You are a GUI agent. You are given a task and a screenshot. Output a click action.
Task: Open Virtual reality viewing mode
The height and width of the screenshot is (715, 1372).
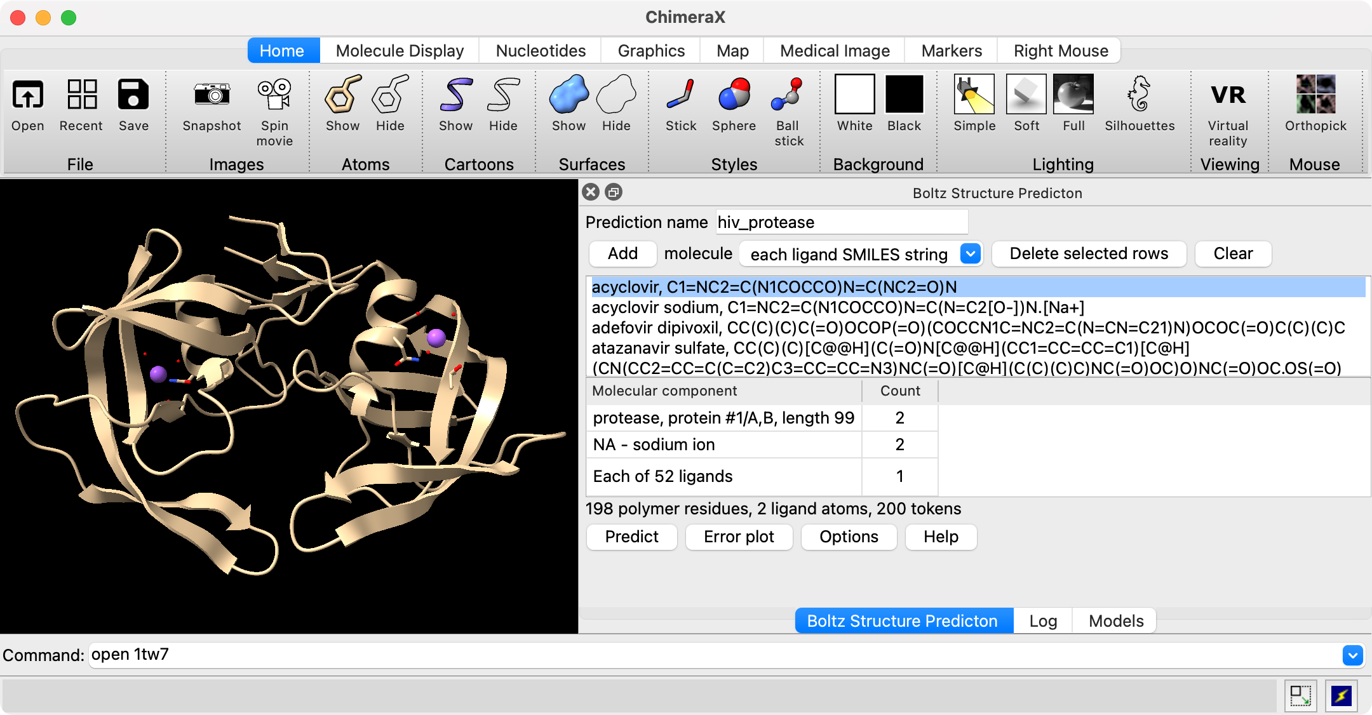tap(1227, 95)
